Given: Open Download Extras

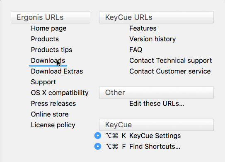Looking at the screenshot, I should coord(57,71).
